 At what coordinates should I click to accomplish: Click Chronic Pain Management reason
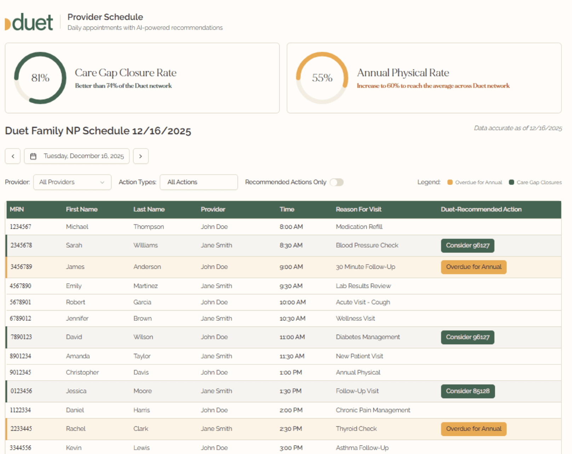pos(373,410)
